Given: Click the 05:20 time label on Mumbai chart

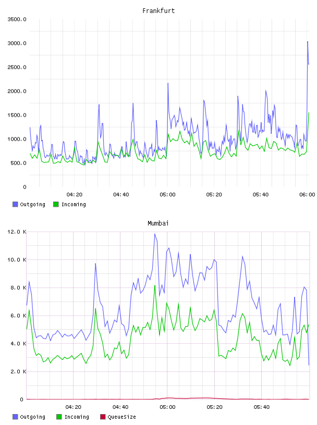Looking at the screenshot, I should [214, 407].
